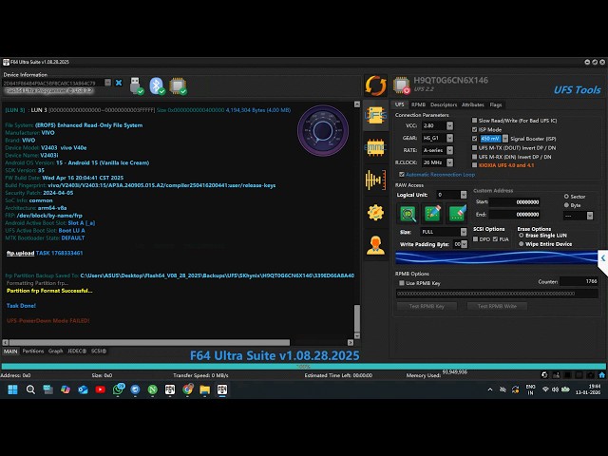Click the orange reconnect refresh icon
Viewport: 608px width, 456px height.
(x=375, y=85)
